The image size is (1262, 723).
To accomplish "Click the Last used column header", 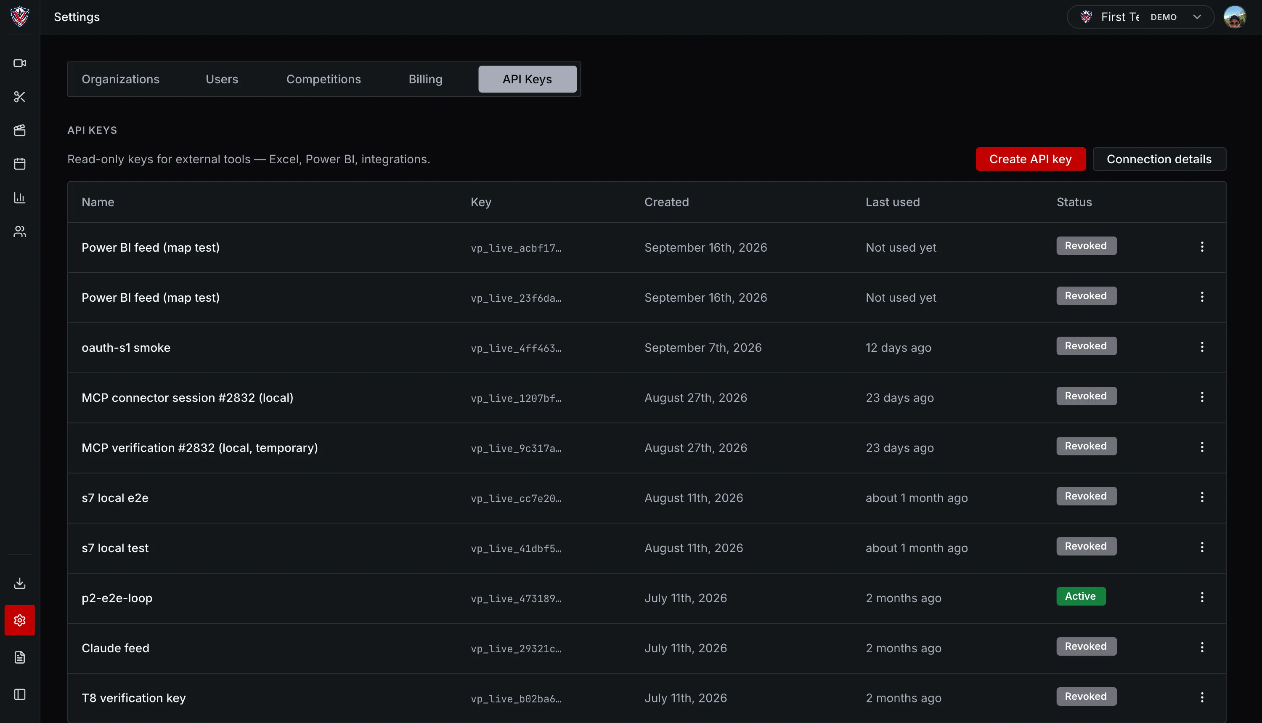I will click(x=893, y=202).
